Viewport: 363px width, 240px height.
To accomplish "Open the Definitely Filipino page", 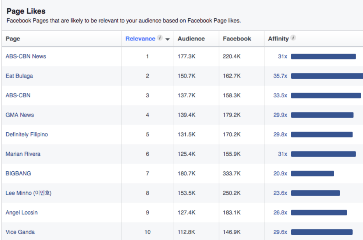I will (27, 134).
